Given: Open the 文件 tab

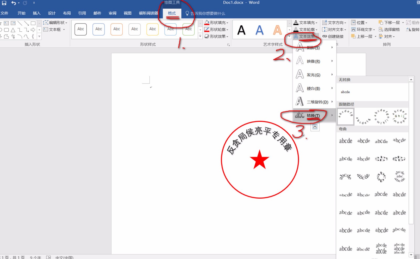Looking at the screenshot, I should [x=4, y=13].
